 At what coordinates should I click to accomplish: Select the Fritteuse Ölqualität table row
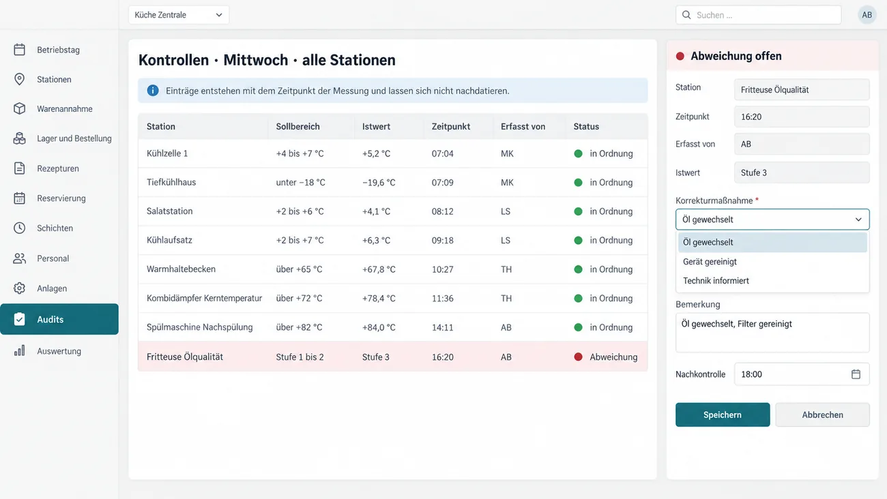(x=392, y=357)
